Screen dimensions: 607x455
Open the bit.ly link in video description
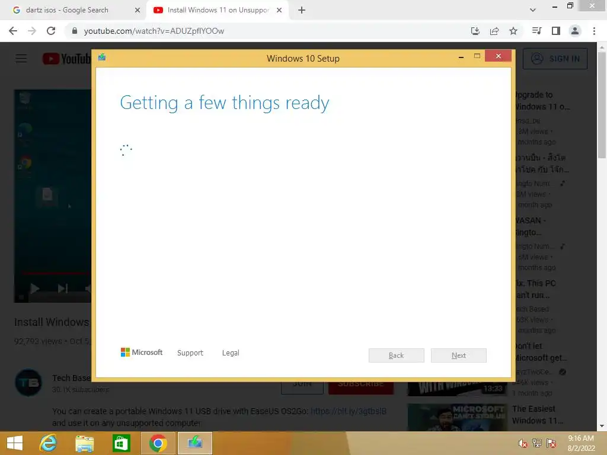pyautogui.click(x=349, y=411)
